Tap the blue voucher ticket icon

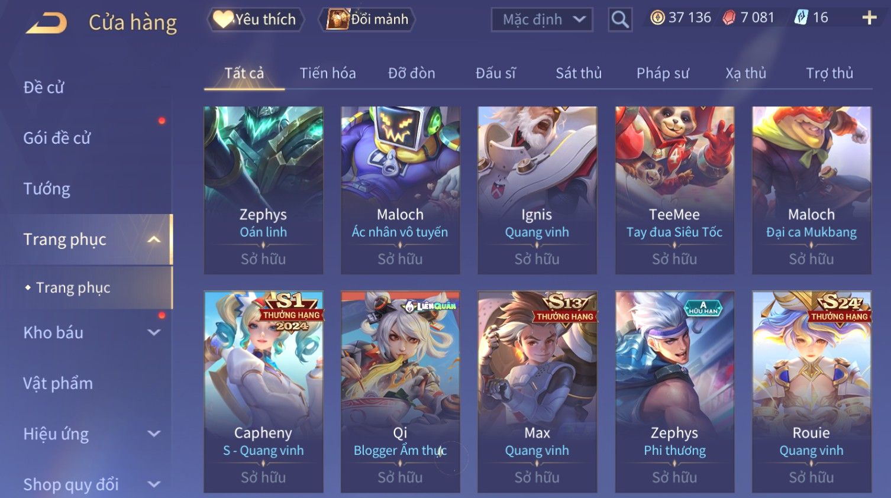[x=801, y=18]
